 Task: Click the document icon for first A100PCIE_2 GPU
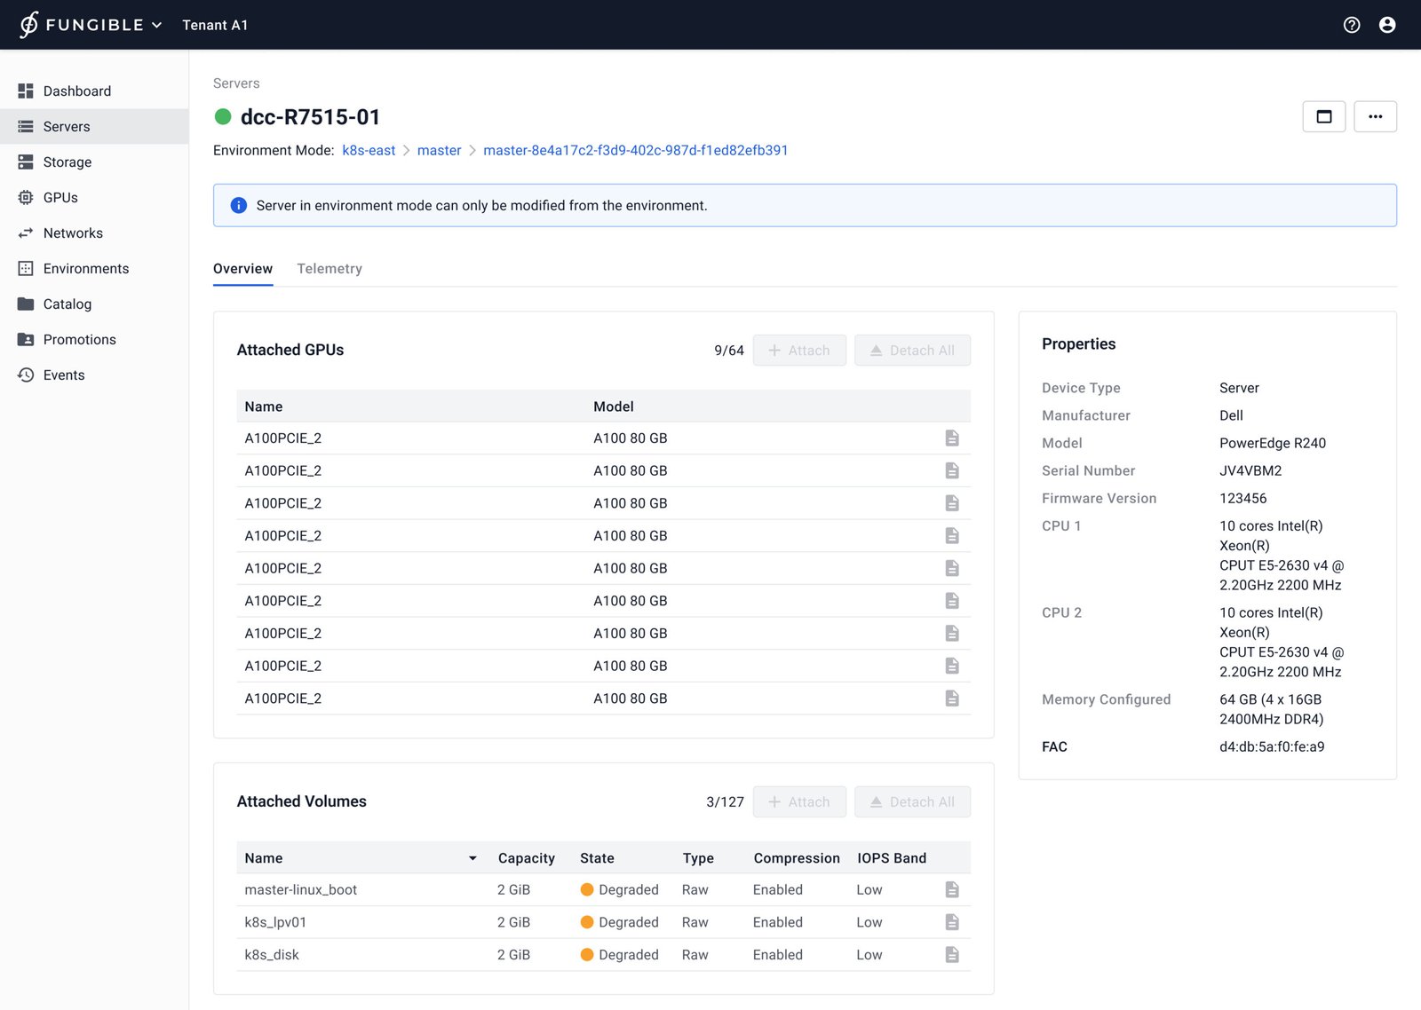[x=951, y=438]
